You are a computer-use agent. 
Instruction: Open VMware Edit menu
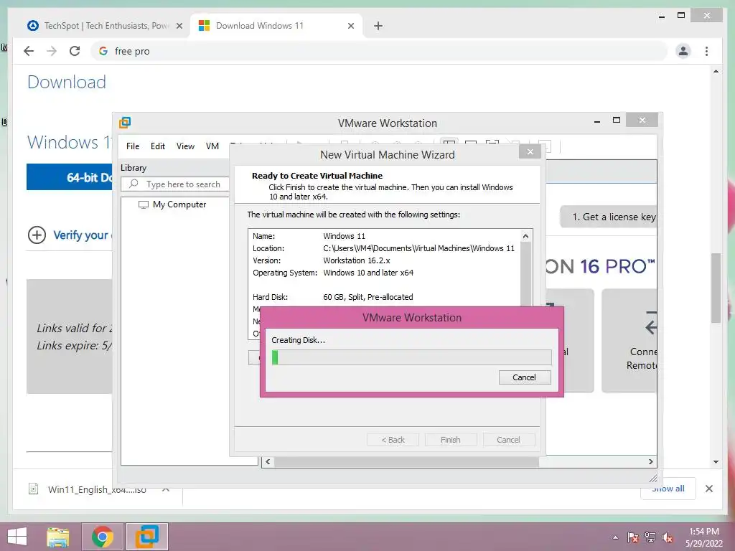tap(157, 146)
